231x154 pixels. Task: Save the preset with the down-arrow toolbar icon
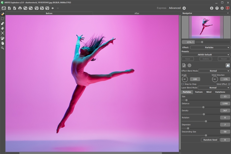pyautogui.click(x=31, y=8)
